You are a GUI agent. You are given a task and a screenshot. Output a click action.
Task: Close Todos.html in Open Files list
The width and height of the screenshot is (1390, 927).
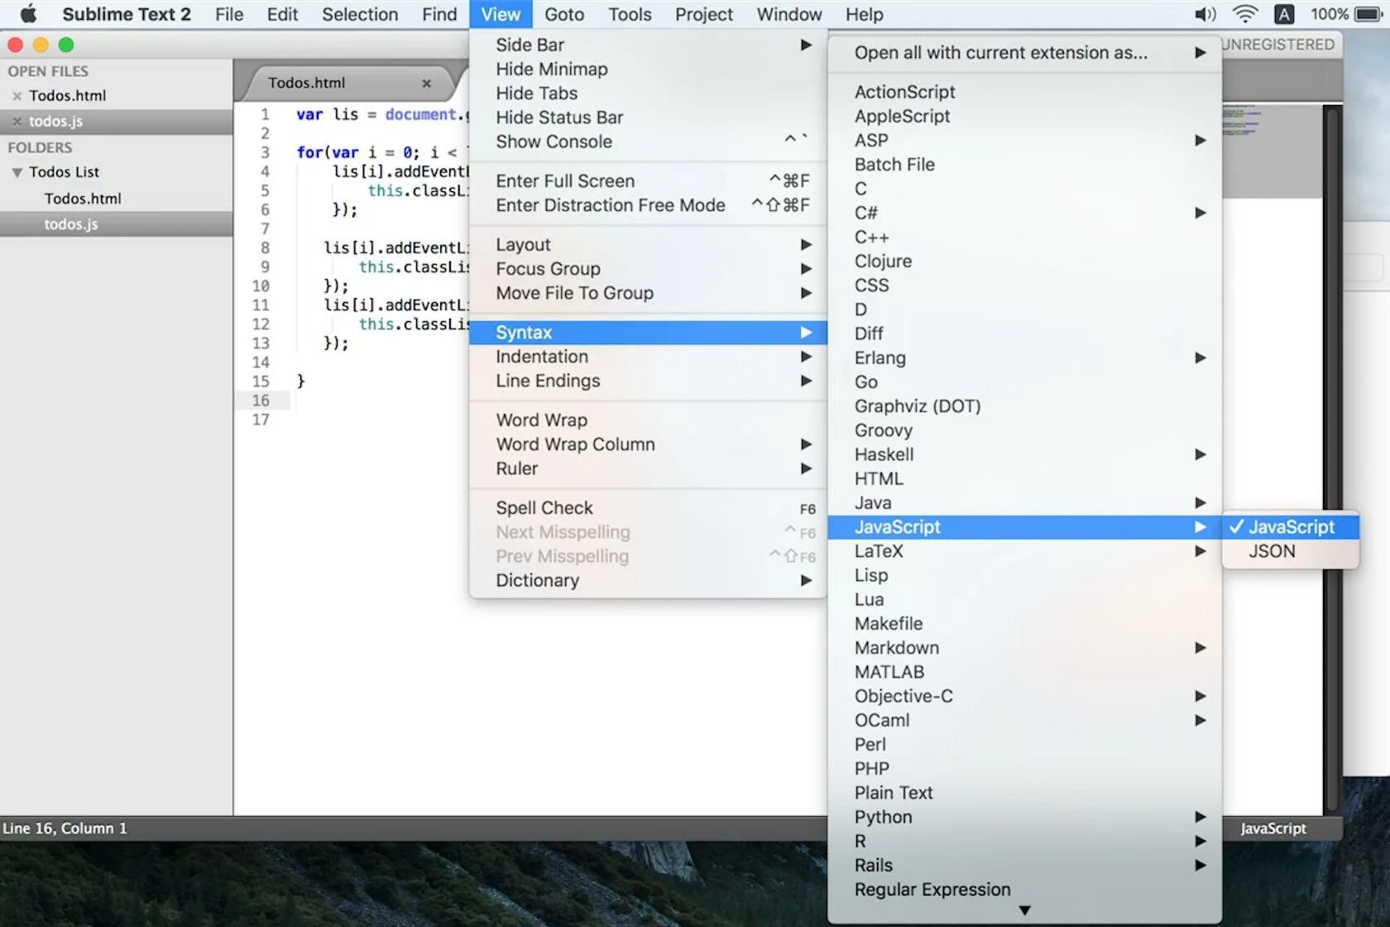pos(17,96)
